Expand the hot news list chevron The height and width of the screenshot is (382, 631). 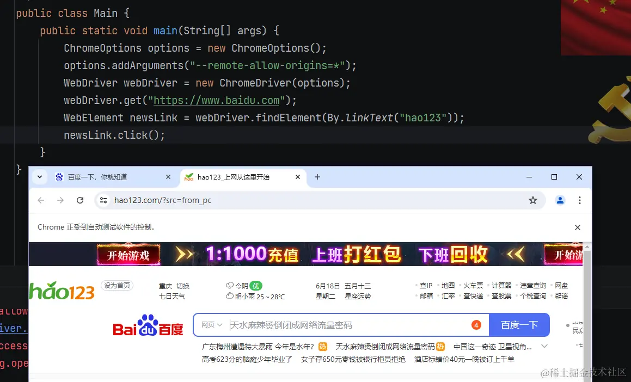click(544, 346)
